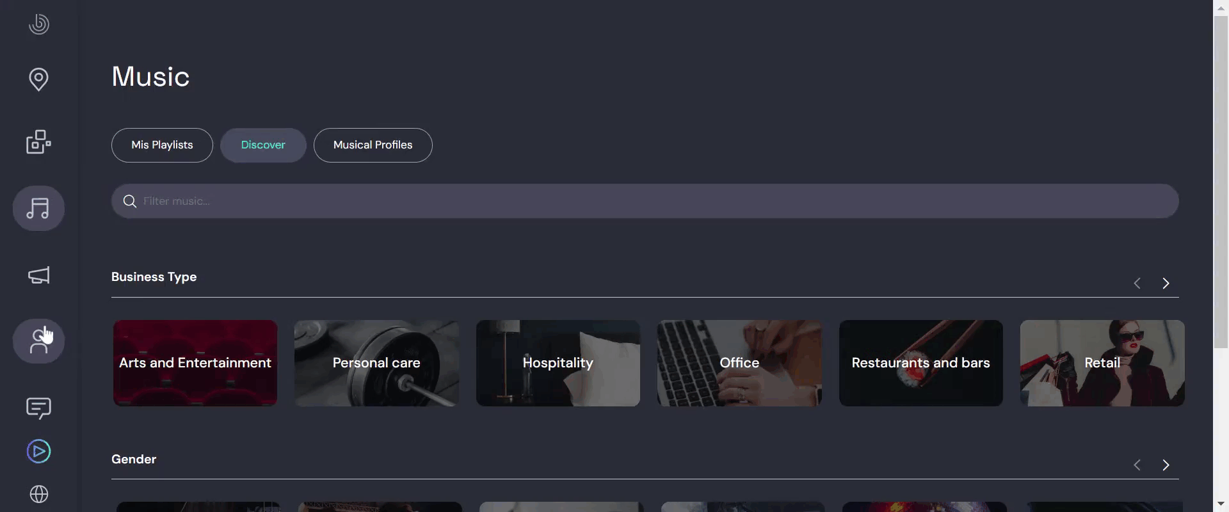This screenshot has width=1229, height=512.
Task: Open the megaphone announcements sidebar icon
Action: click(39, 276)
